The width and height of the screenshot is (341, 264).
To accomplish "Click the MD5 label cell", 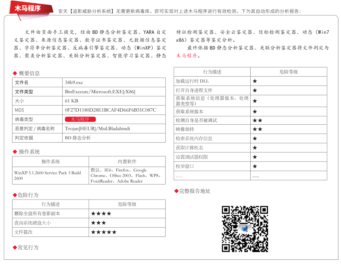I will tap(37, 110).
